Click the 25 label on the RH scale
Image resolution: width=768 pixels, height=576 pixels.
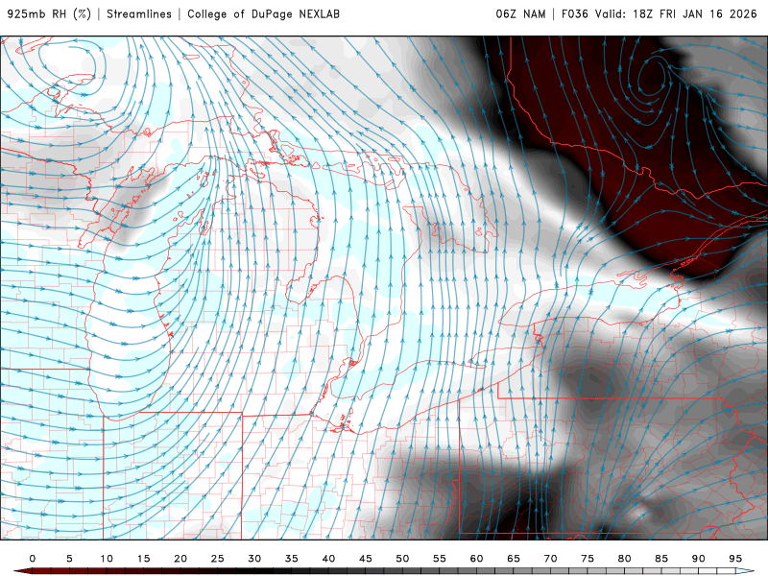click(218, 559)
